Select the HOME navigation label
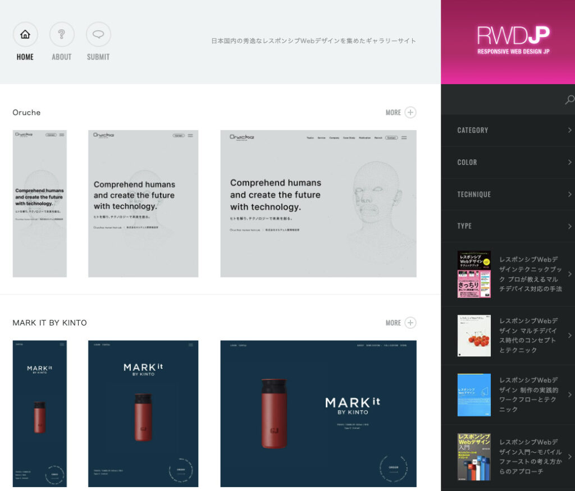This screenshot has width=575, height=491. point(25,57)
